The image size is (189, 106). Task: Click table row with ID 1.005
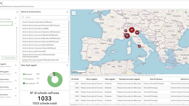pyautogui.click(x=129, y=100)
